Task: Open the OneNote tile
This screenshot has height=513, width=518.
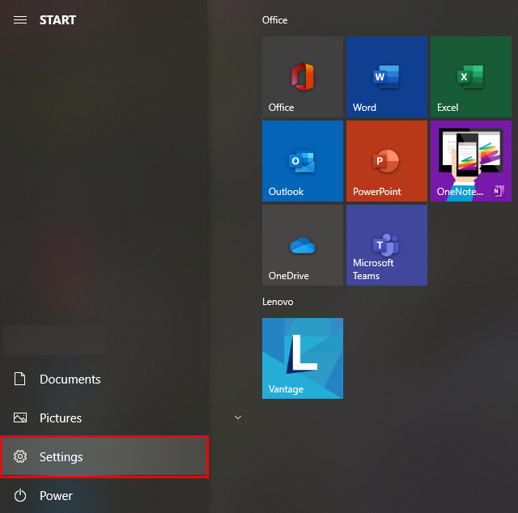Action: (471, 161)
